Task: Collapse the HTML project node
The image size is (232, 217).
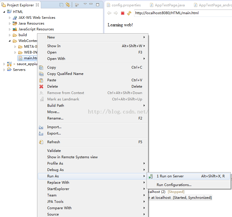Action: click(4, 12)
